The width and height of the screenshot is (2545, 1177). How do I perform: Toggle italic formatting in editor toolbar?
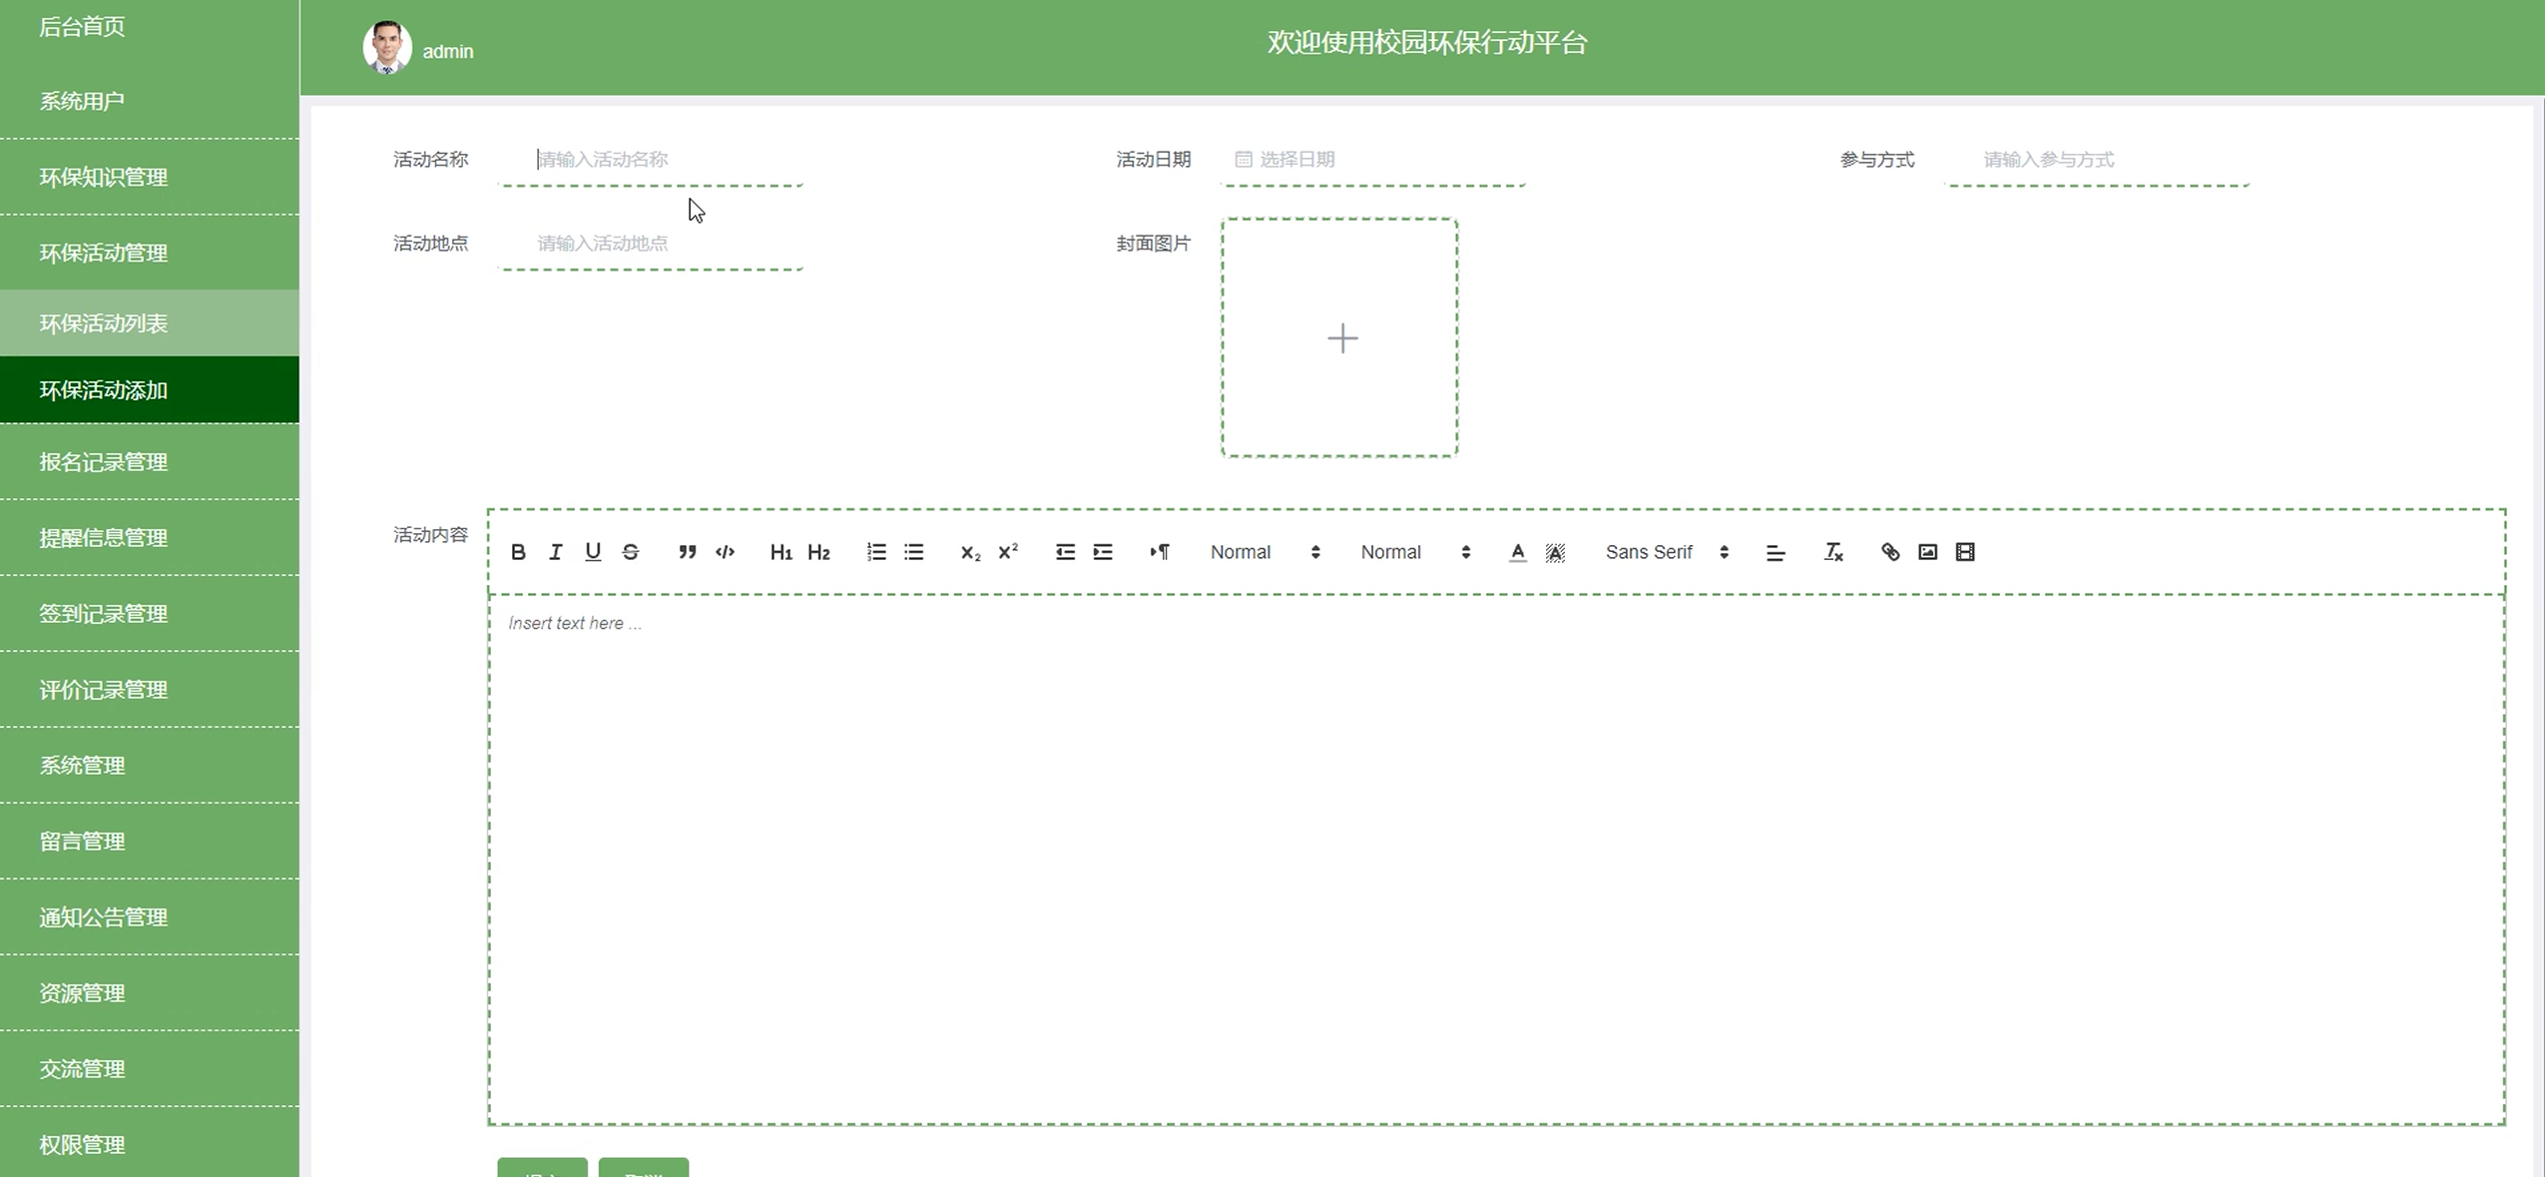556,552
